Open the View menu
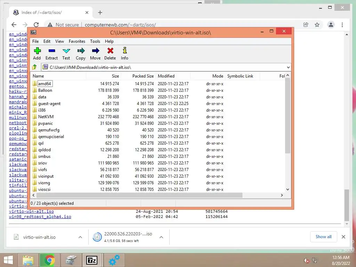Image resolution: width=356 pixels, height=267 pixels. click(59, 41)
